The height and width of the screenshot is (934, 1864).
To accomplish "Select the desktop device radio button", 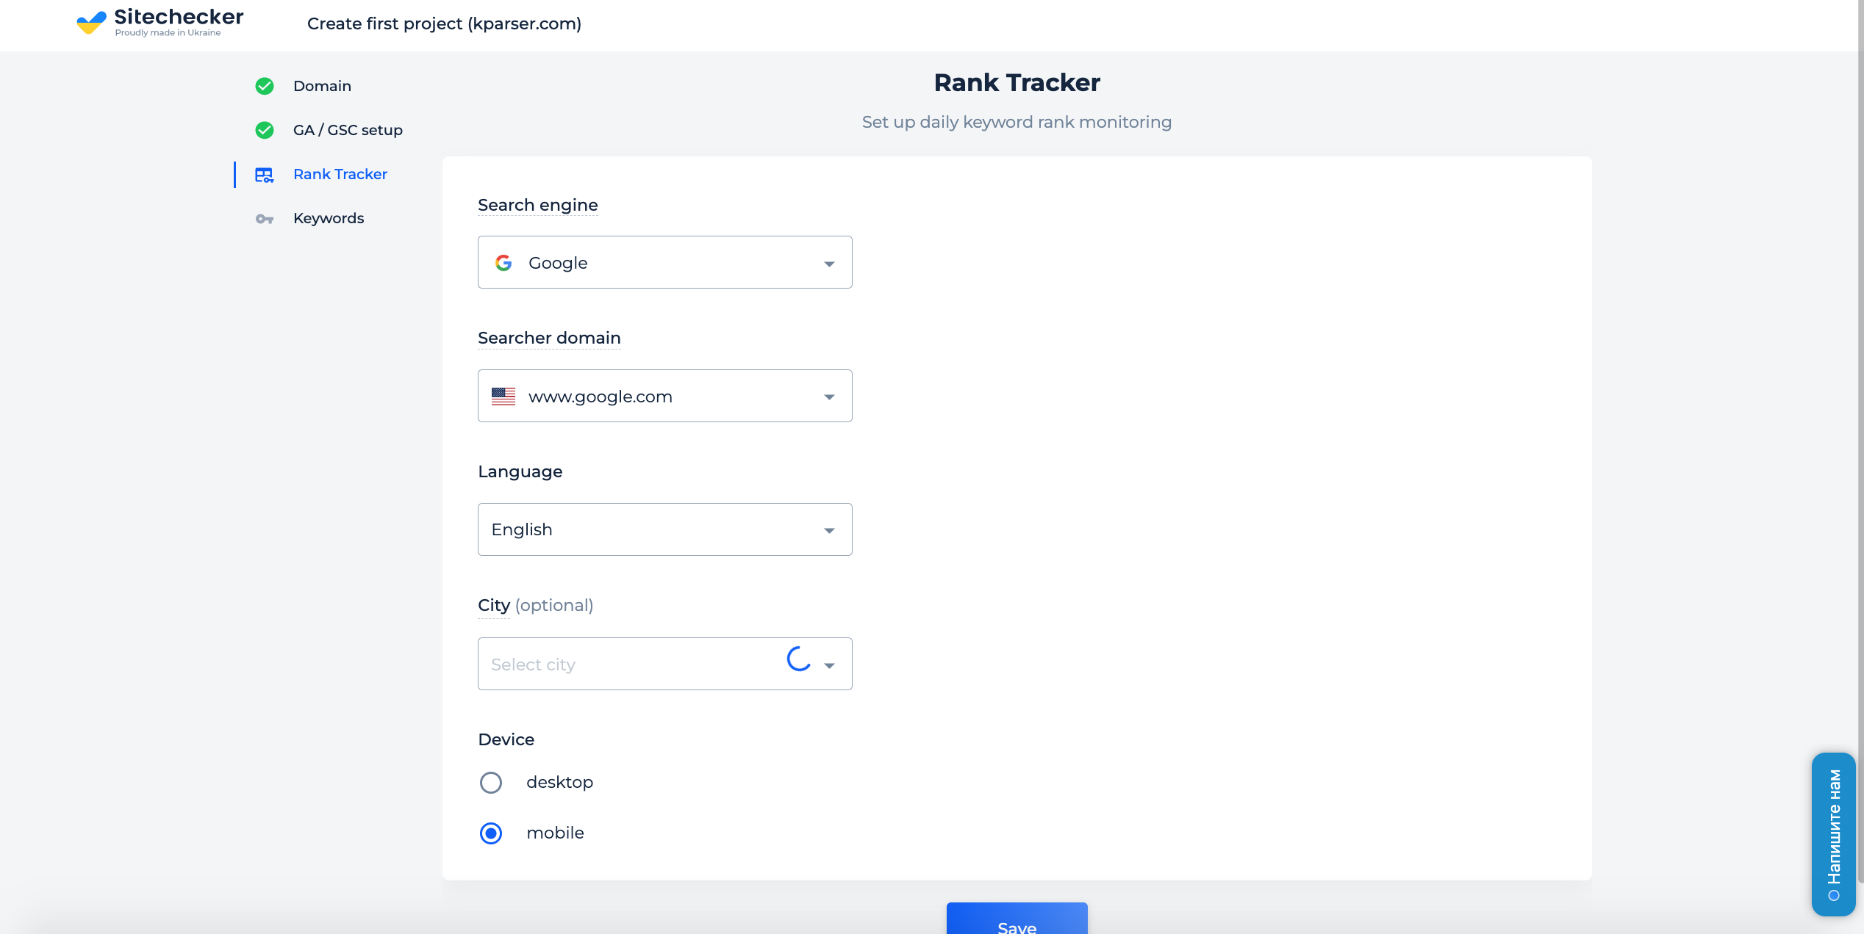I will (x=491, y=783).
